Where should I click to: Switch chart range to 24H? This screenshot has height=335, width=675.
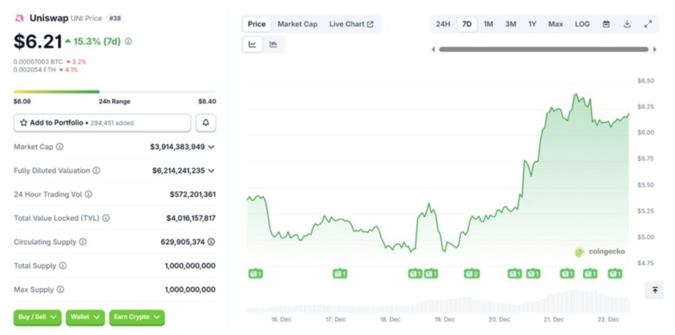[x=443, y=24]
